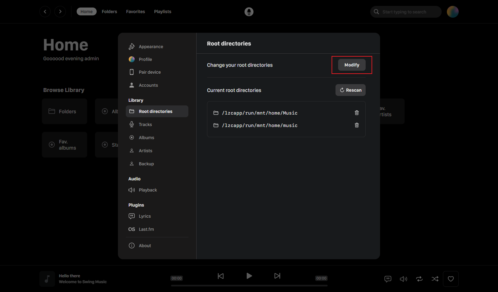
Task: Play the current track
Action: coord(249,276)
